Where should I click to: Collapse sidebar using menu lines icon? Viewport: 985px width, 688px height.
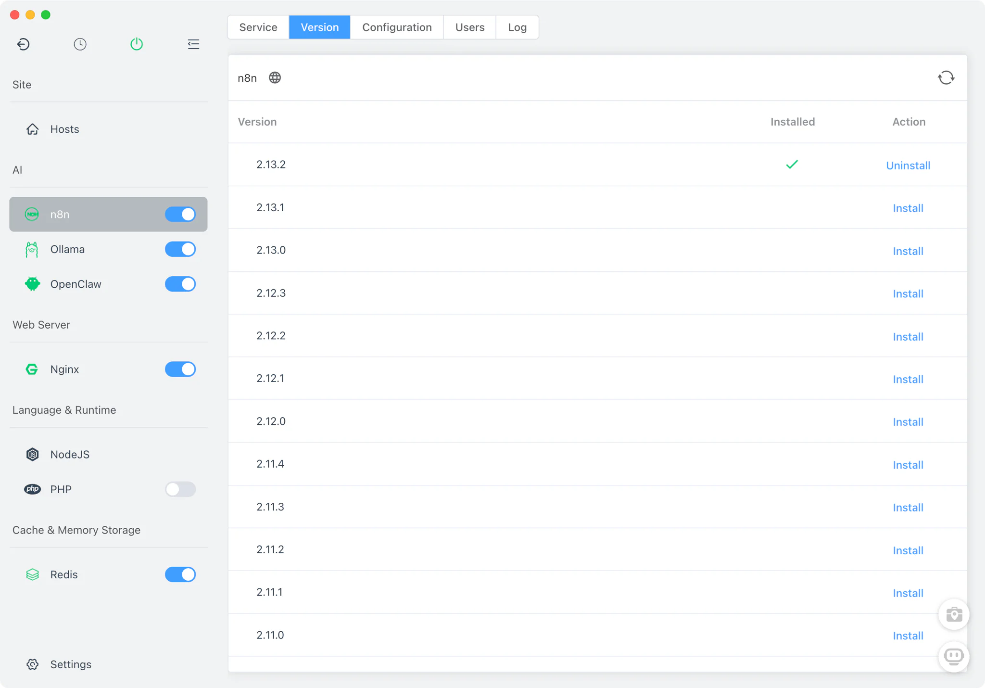point(193,44)
